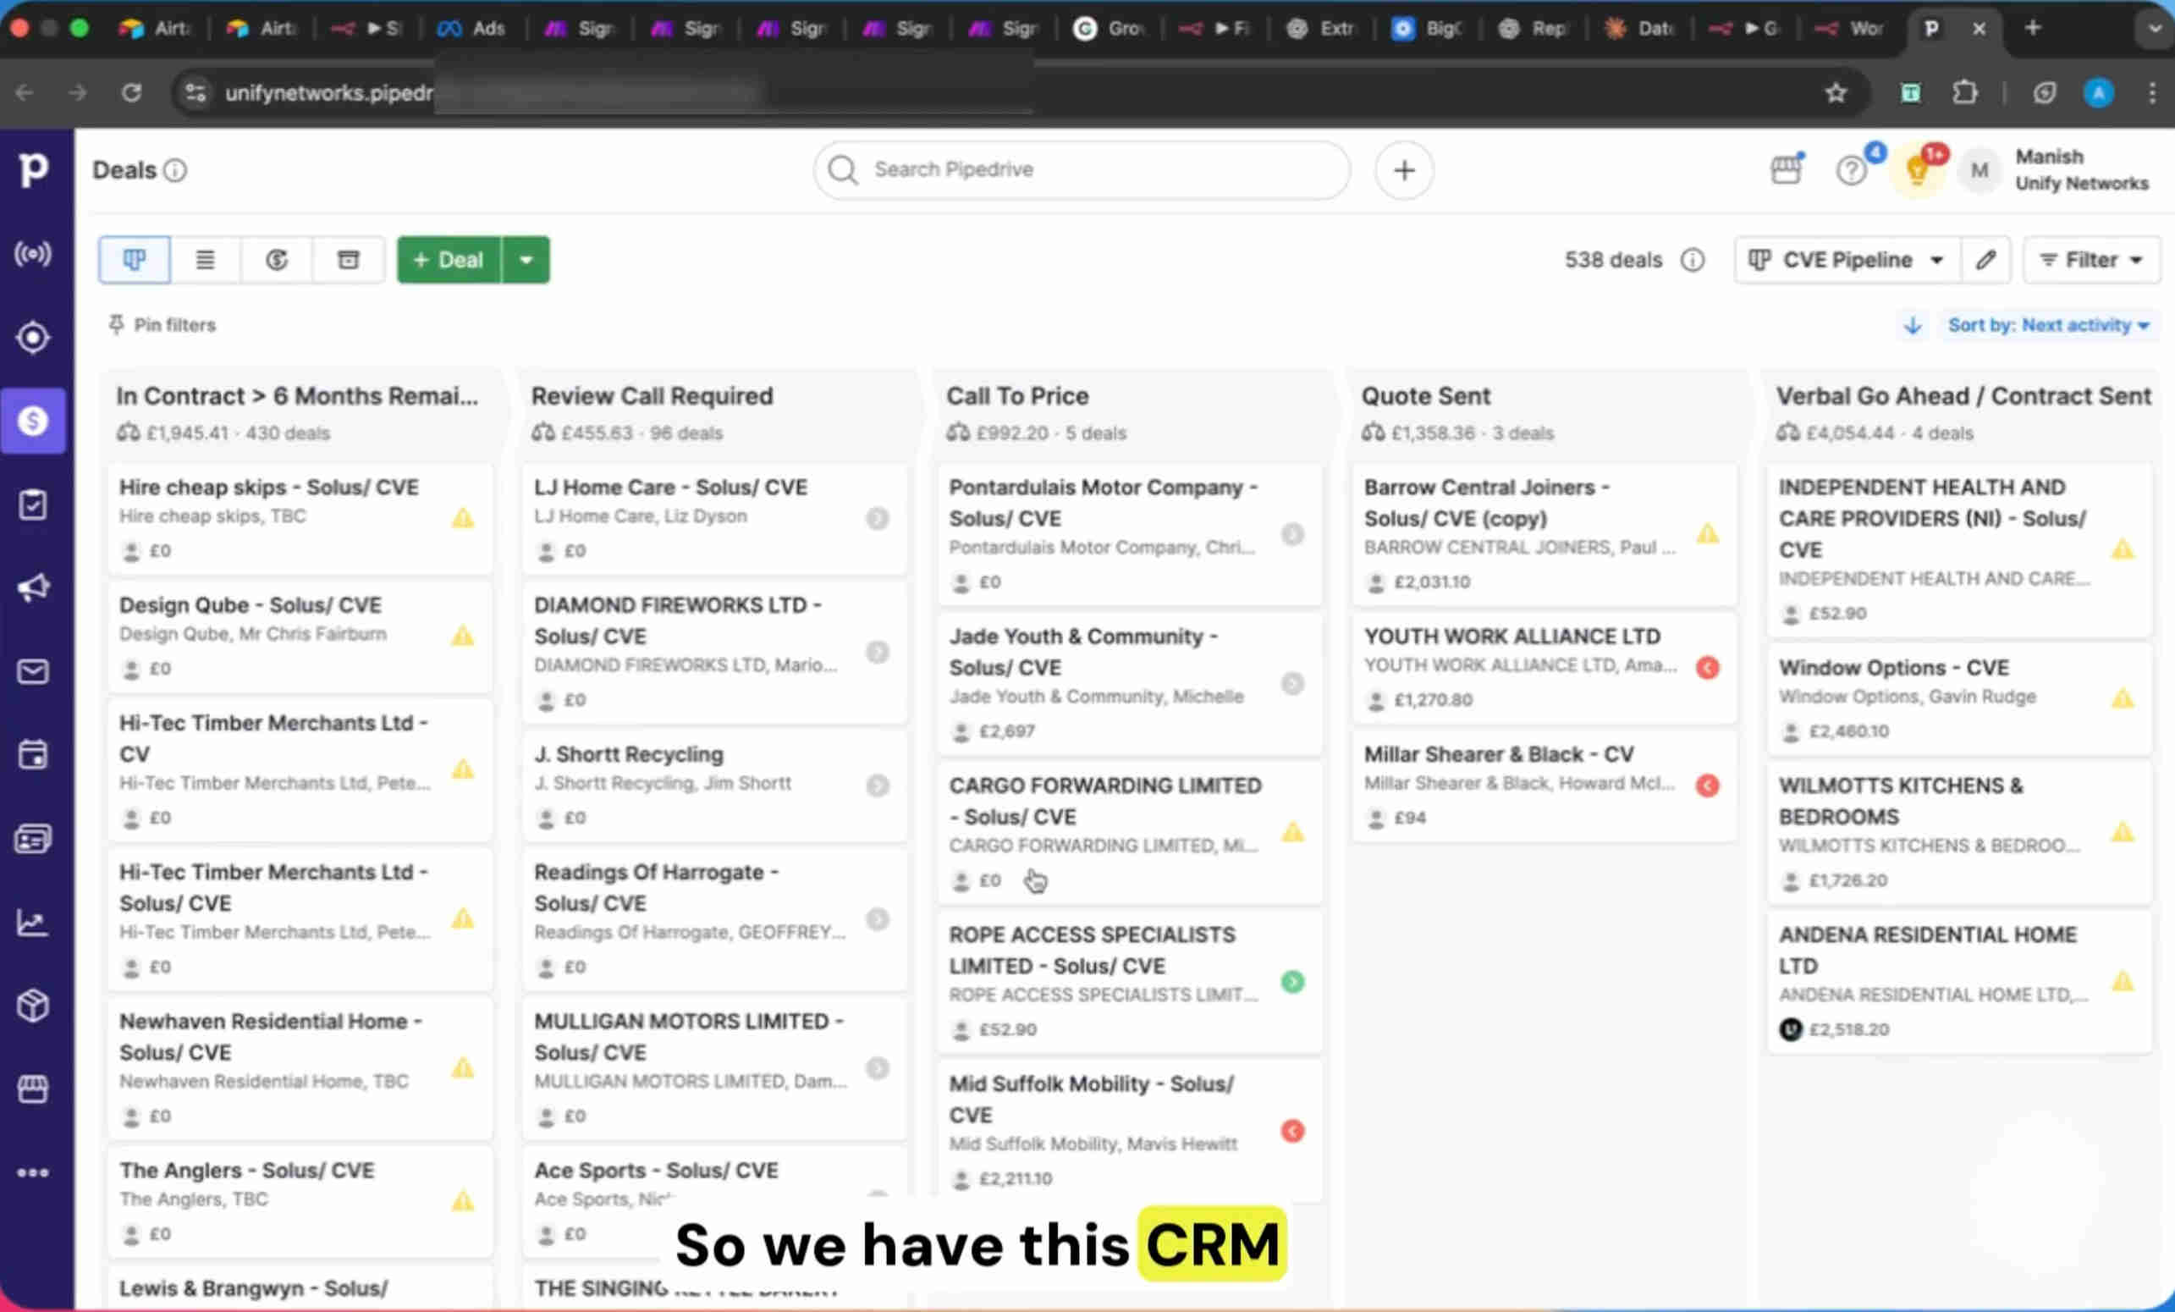Click red overdue icon on Mid Suffolk Mobility
Image resolution: width=2175 pixels, height=1312 pixels.
tap(1292, 1131)
